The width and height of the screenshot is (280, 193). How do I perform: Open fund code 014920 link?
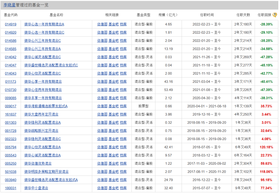coord(10,32)
